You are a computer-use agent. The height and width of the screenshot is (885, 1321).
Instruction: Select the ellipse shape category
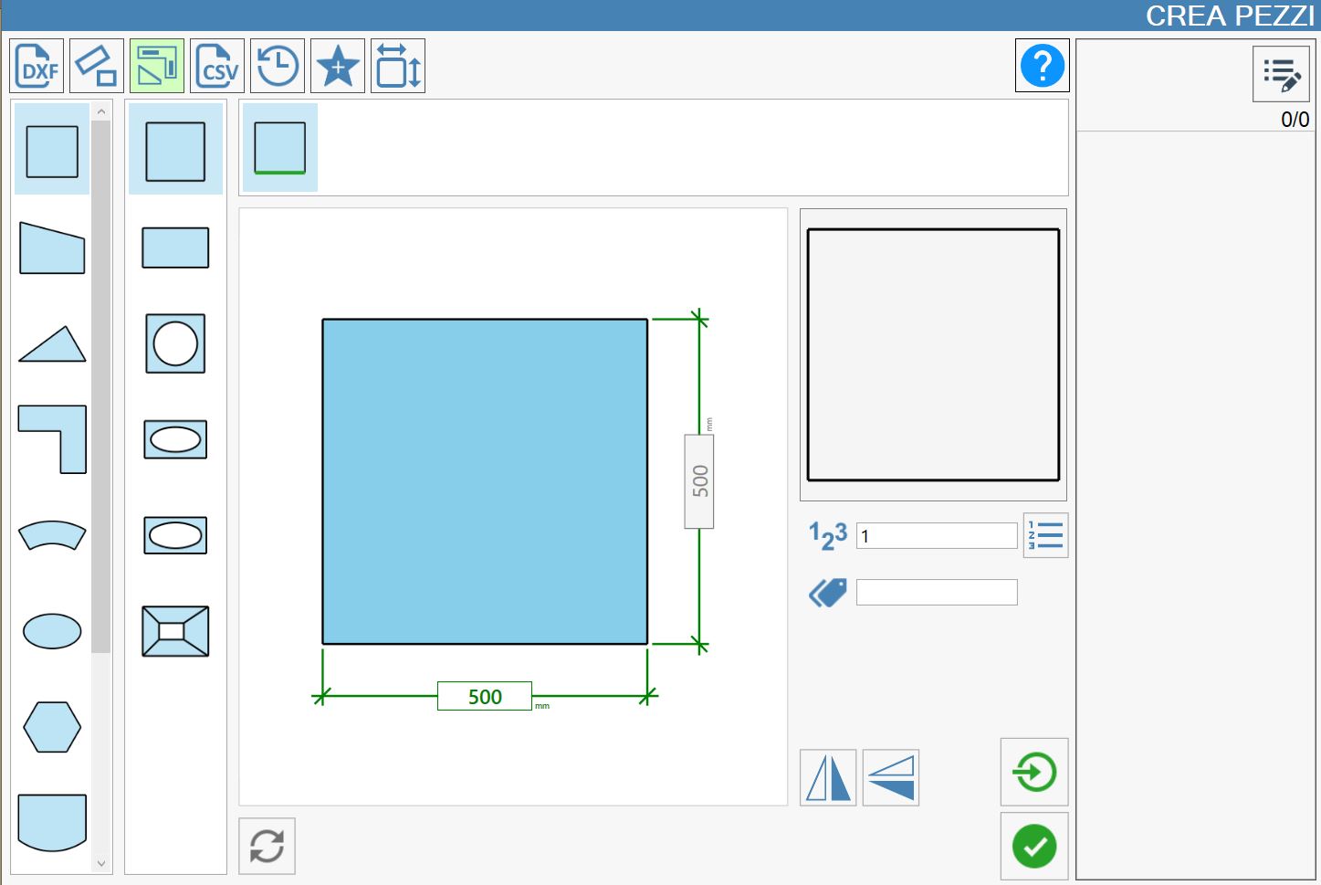click(52, 631)
